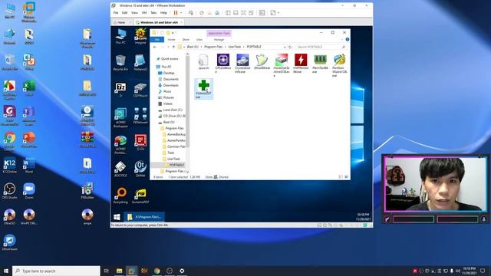
Task: Select Common Files folder in tree
Action: (x=176, y=146)
